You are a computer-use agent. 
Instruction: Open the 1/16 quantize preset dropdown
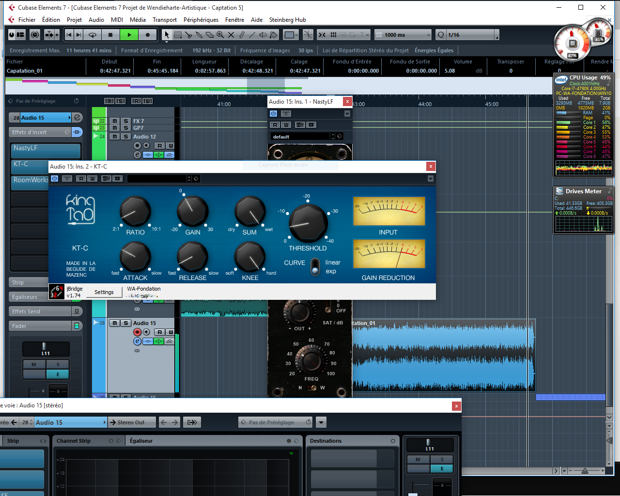coord(496,35)
